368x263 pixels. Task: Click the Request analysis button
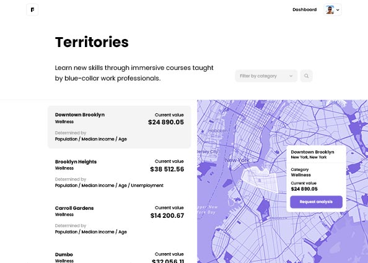coord(316,202)
